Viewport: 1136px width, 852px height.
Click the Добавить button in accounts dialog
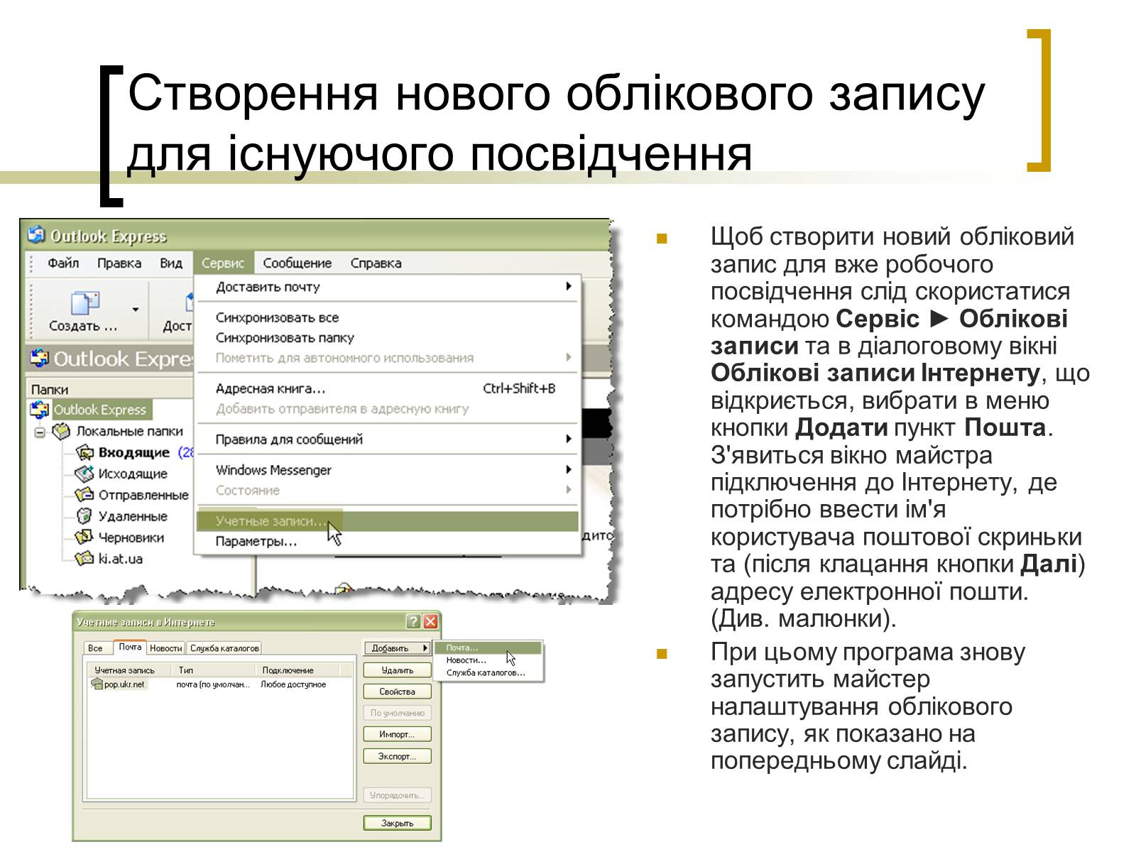397,648
